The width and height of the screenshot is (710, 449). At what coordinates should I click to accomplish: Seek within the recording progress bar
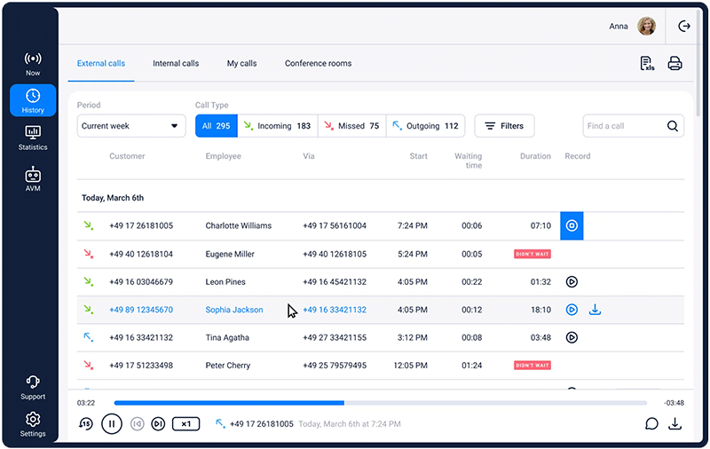[x=380, y=403]
